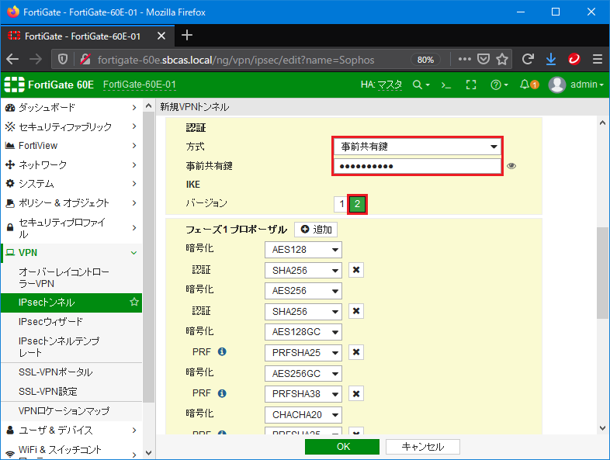
Task: Expand FortiView menu
Action: pos(71,145)
